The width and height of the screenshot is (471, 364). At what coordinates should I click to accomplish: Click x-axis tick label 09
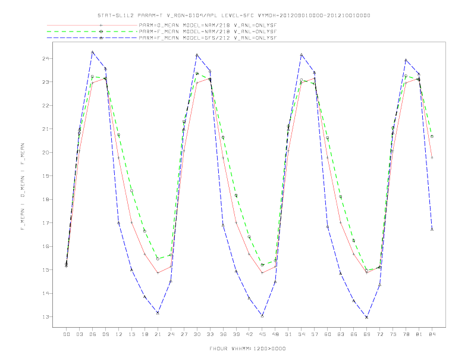[106, 334]
